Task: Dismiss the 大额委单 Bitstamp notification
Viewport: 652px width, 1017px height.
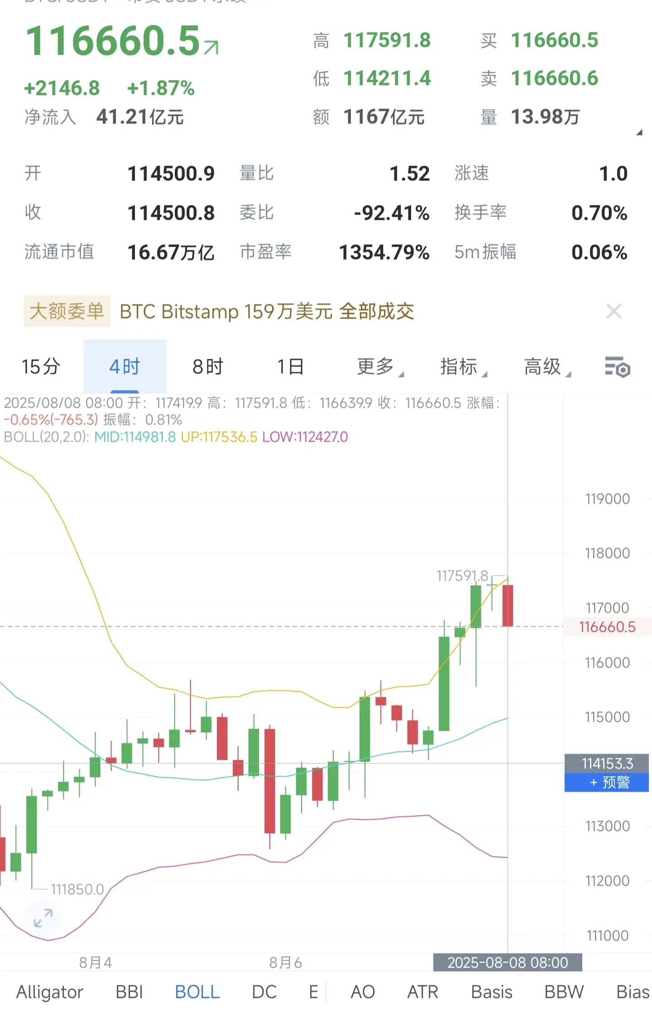Action: 614,311
